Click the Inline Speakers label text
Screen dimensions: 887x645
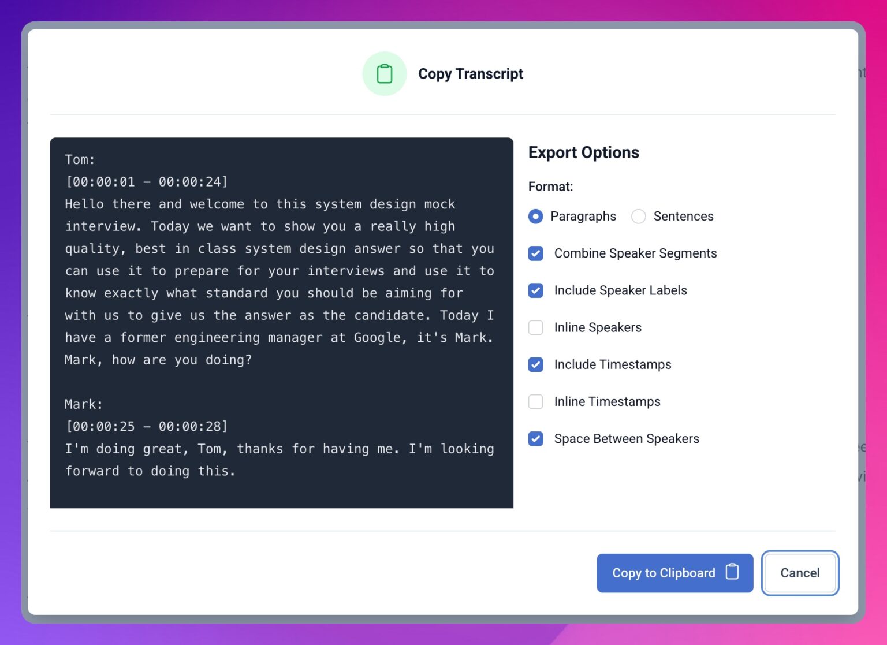(x=597, y=327)
